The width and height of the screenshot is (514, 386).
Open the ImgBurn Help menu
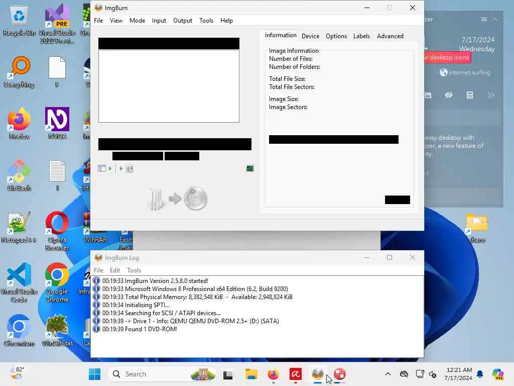click(226, 20)
